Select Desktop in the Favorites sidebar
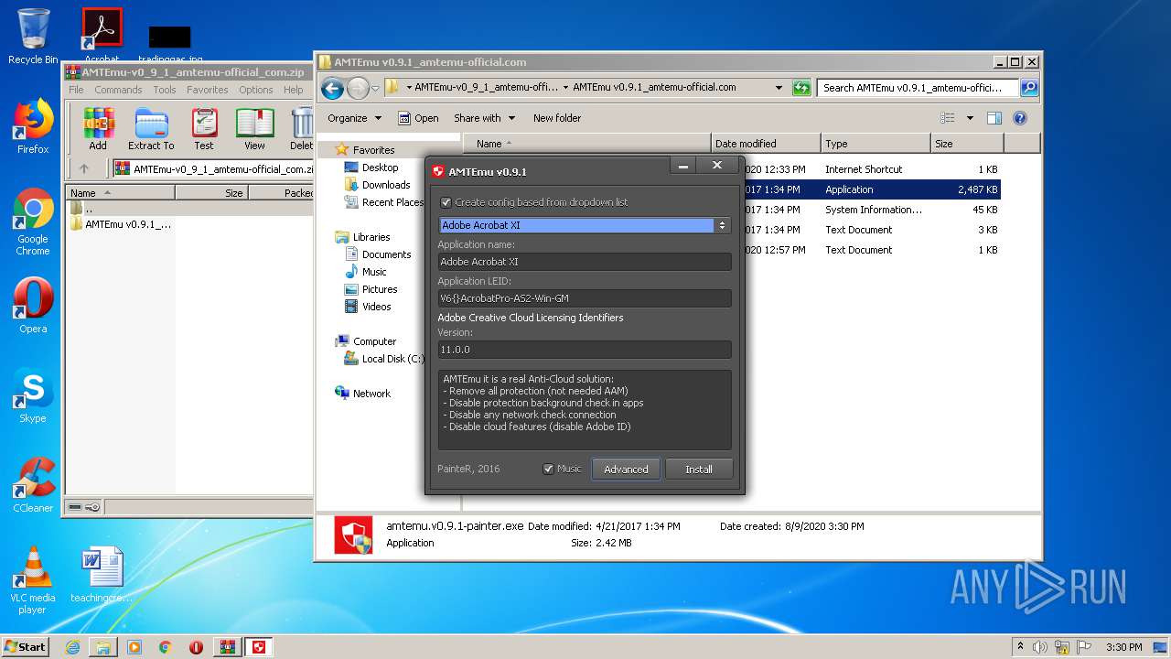 pyautogui.click(x=371, y=167)
